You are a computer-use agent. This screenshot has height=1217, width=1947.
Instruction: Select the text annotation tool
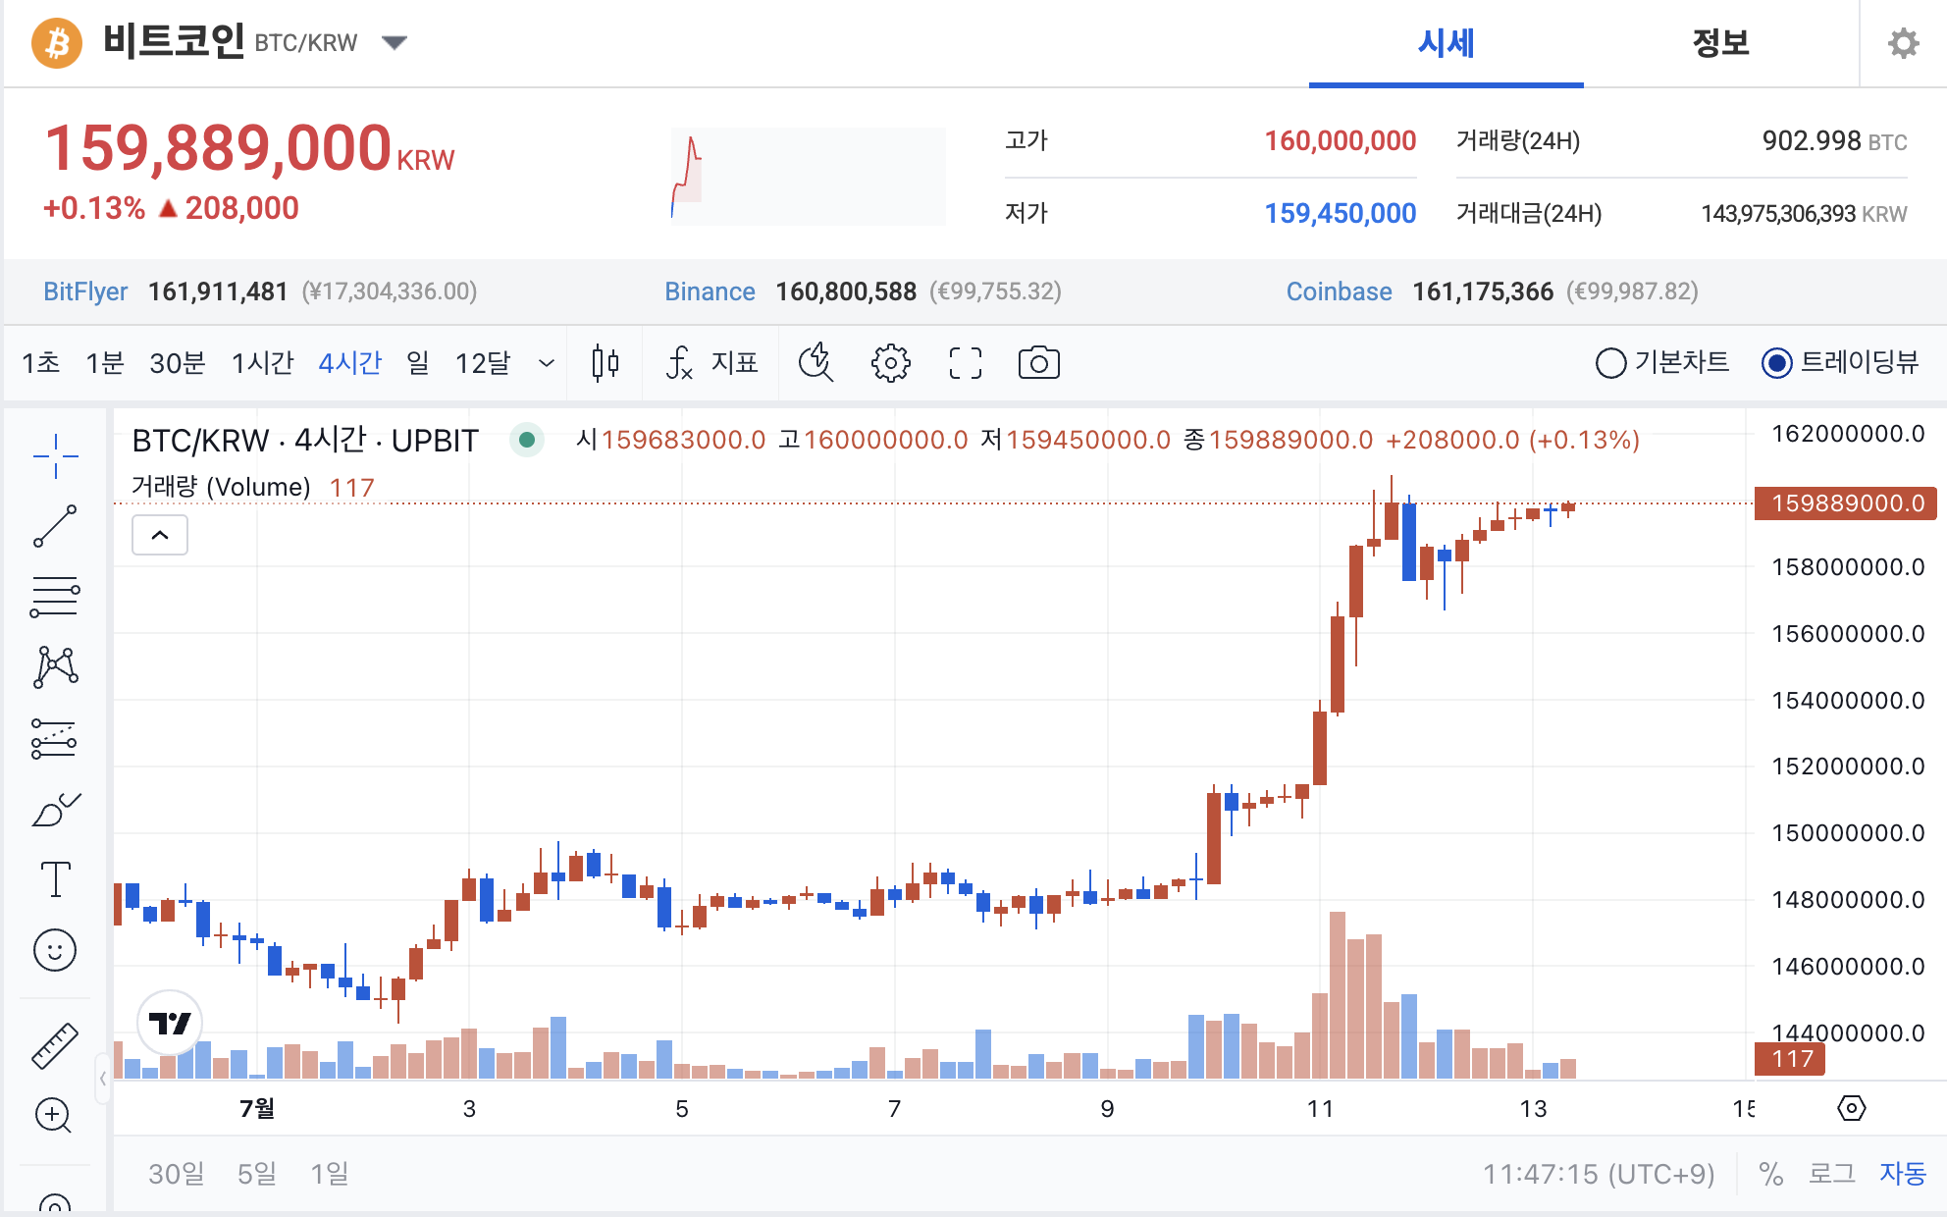pos(55,879)
